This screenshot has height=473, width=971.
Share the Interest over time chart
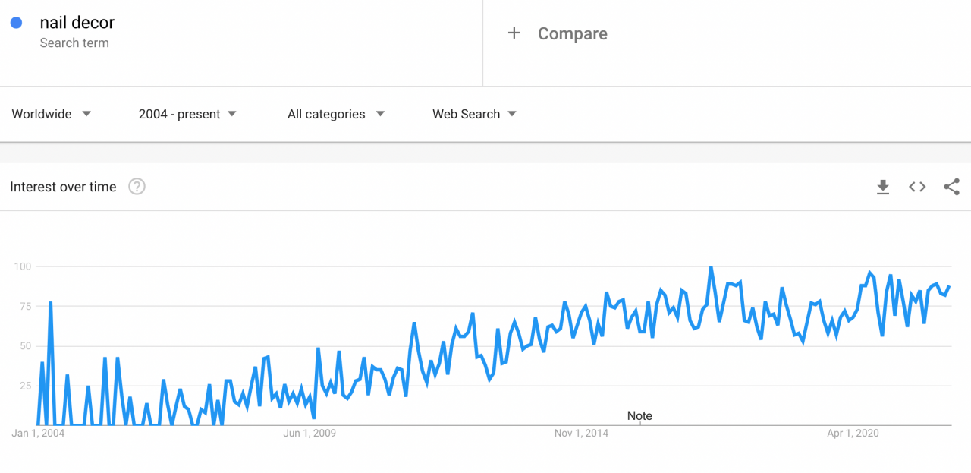[x=952, y=187]
